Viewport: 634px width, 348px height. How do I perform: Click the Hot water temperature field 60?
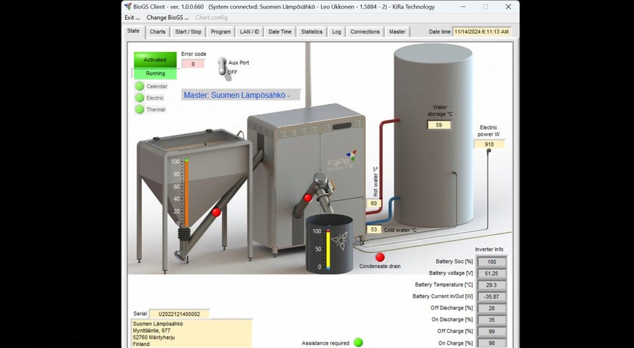coord(374,203)
